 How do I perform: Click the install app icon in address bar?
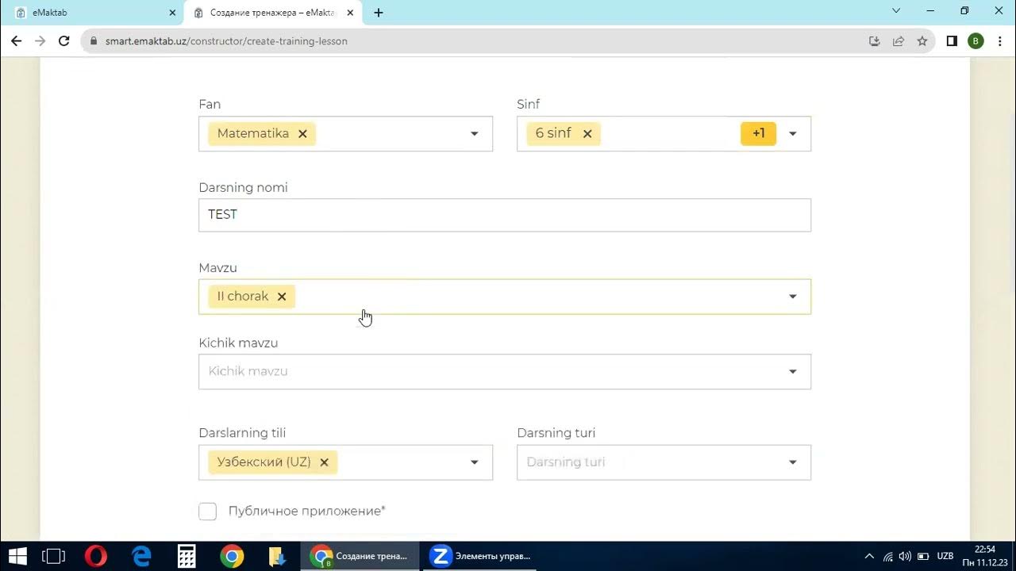point(875,41)
